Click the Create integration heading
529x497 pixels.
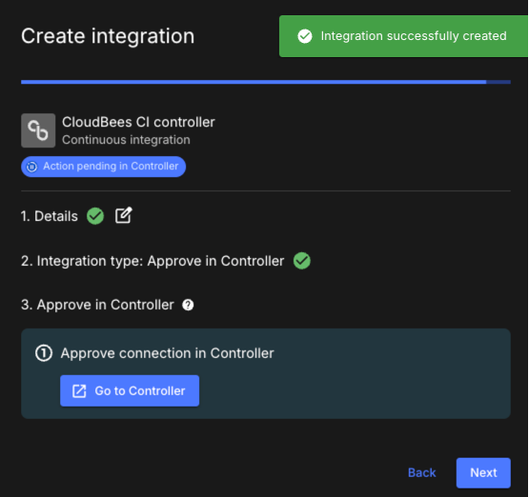pyautogui.click(x=108, y=36)
